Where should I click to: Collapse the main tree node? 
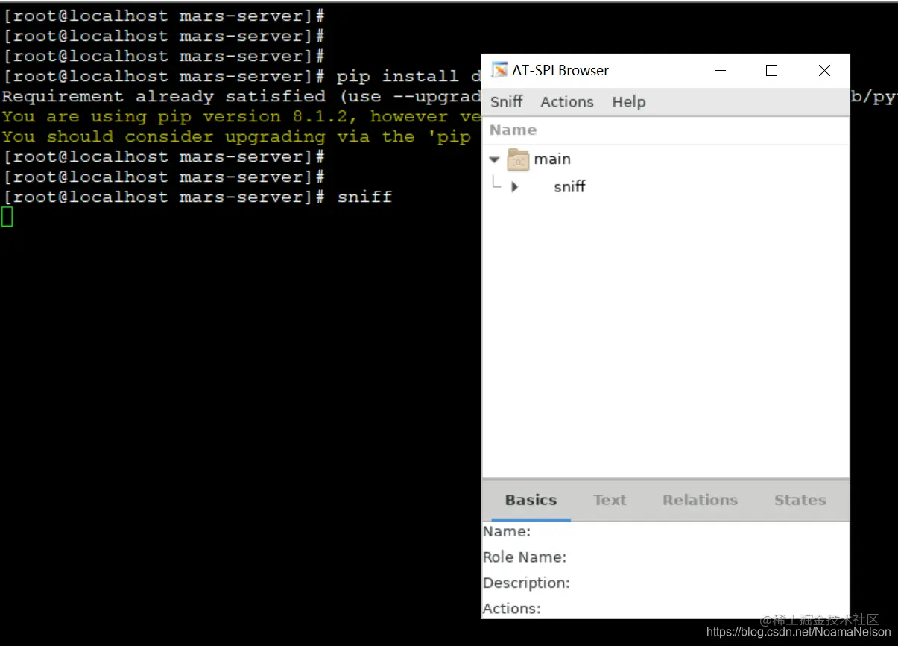pyautogui.click(x=494, y=159)
